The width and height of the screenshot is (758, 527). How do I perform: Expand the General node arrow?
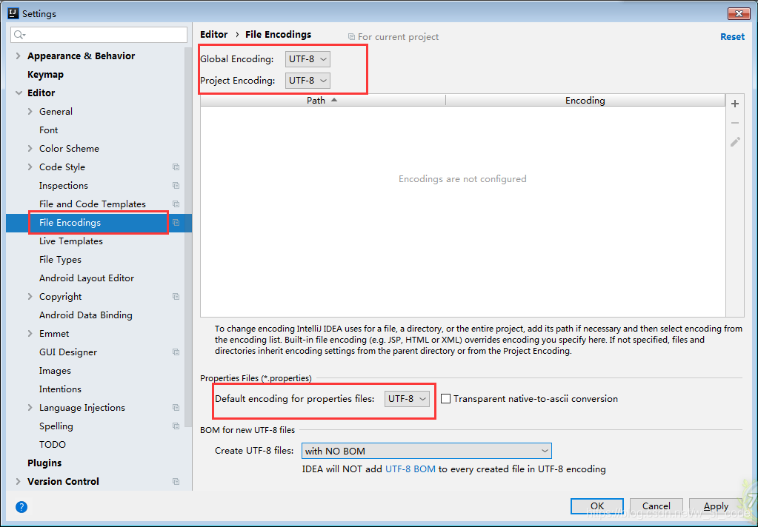30,112
